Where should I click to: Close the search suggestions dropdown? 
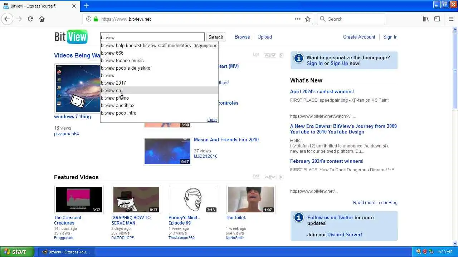pyautogui.click(x=212, y=120)
